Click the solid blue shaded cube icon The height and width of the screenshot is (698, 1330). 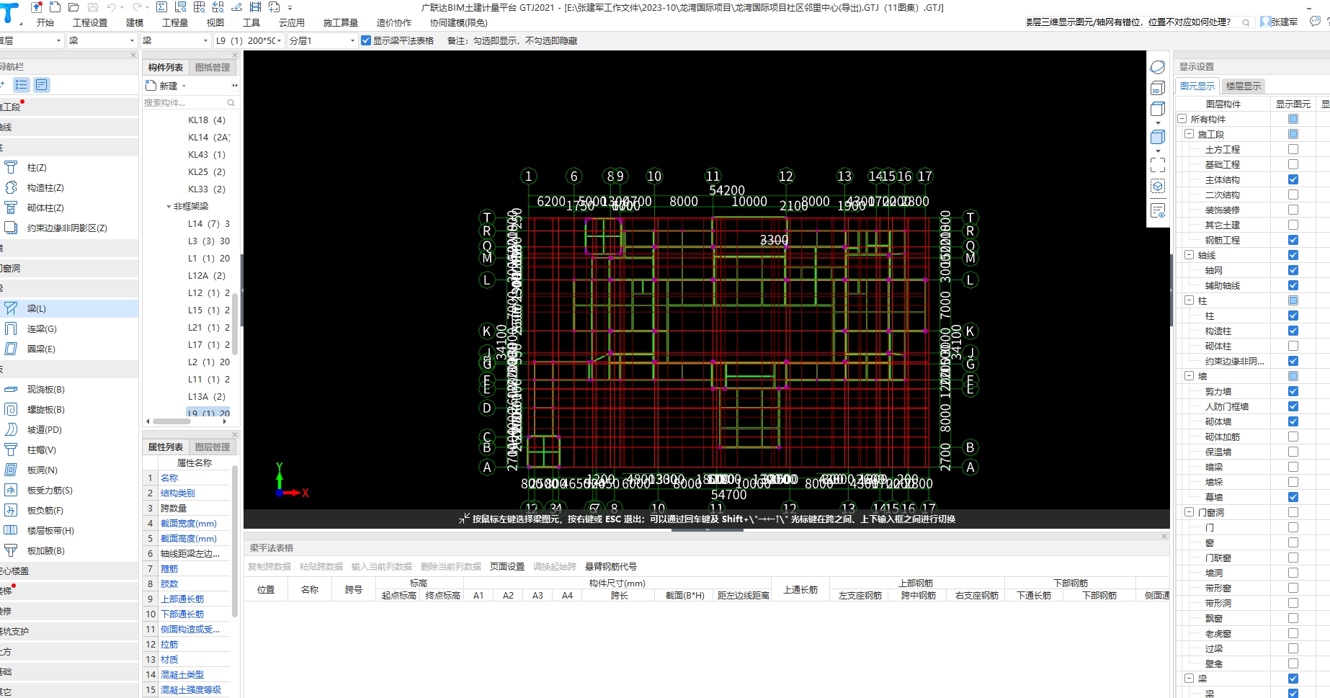click(x=1158, y=137)
